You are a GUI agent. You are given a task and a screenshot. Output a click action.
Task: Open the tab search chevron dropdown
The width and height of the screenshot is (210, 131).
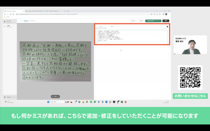157,11
